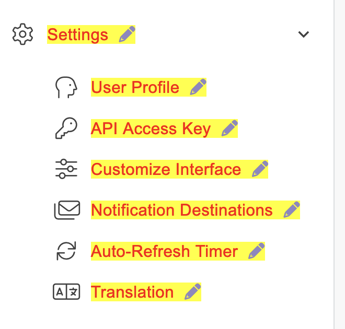Screen dimensions: 345x329
Task: Edit the Customize Interface label via pencil
Action: tap(260, 169)
